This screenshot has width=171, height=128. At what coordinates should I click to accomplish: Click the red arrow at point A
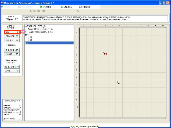pos(106,54)
